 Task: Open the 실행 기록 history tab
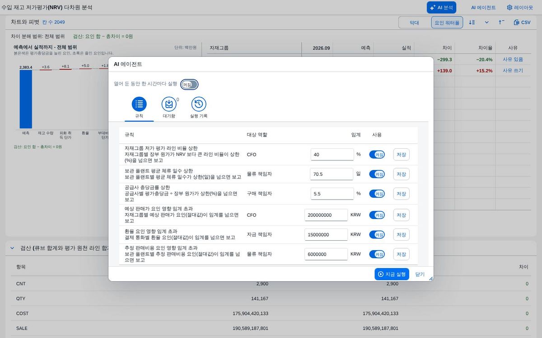click(x=199, y=108)
